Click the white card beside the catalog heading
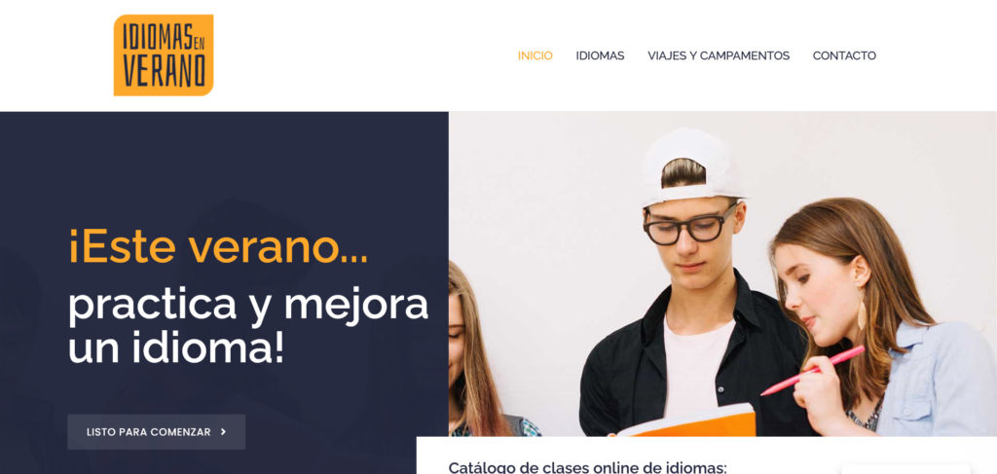 click(906, 469)
